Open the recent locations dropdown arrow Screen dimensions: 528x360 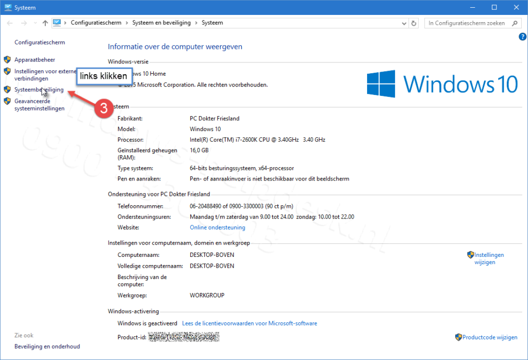[35, 23]
